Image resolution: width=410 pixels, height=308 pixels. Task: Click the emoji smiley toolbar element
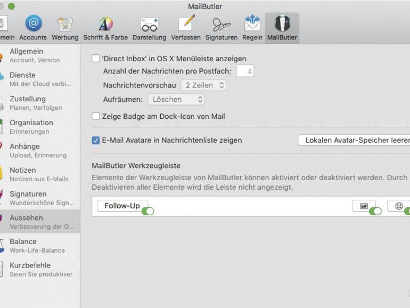(399, 206)
